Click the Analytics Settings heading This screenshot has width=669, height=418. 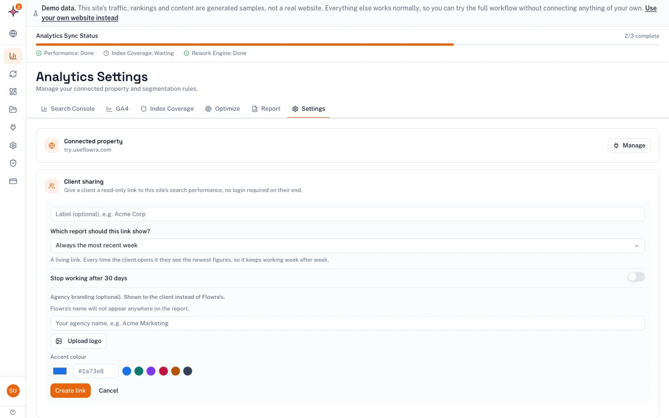[x=92, y=77]
